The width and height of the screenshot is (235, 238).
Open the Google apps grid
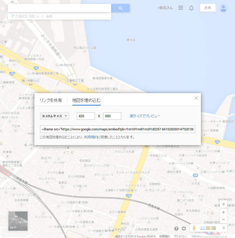coord(180,8)
